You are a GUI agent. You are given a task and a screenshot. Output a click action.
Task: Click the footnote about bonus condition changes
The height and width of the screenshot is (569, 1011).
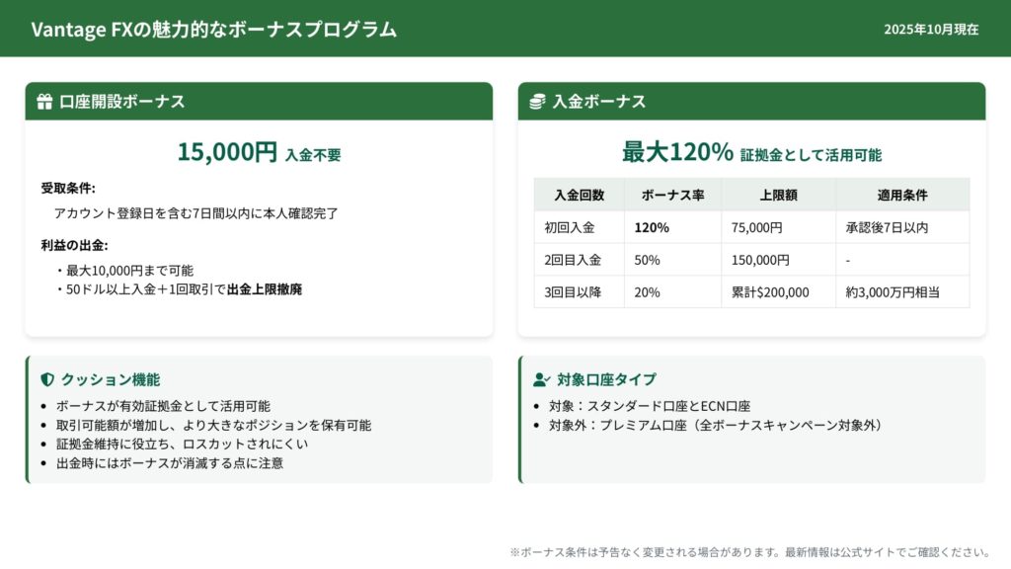[x=749, y=552]
